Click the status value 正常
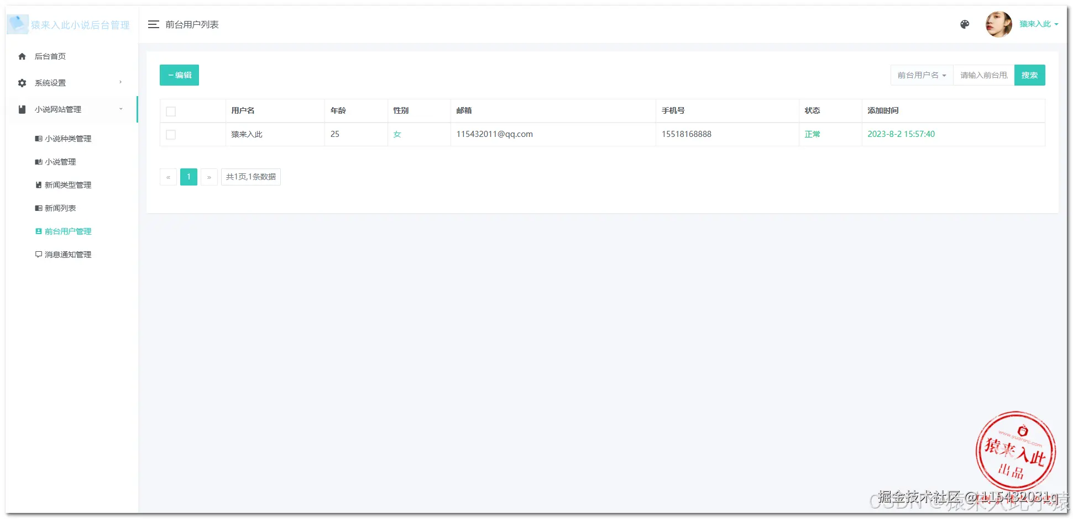Screen dimensions: 1073x519 (x=812, y=134)
